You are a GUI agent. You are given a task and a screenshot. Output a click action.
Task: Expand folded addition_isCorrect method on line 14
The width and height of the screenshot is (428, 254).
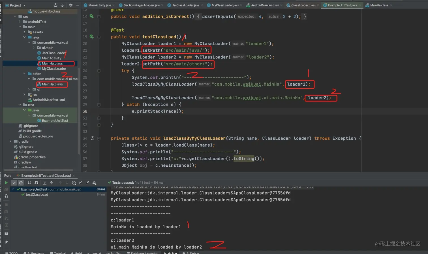click(99, 17)
